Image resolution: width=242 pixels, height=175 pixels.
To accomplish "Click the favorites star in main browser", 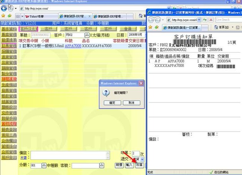I will [x=3, y=16].
